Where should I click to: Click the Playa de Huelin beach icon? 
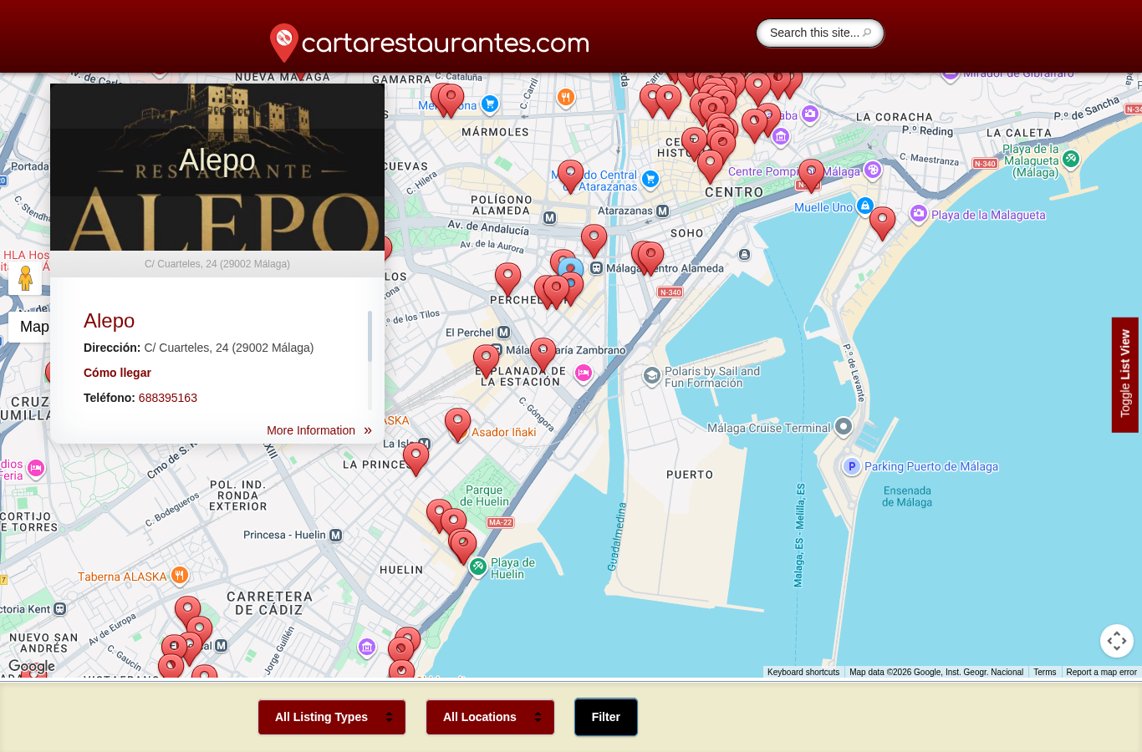478,567
